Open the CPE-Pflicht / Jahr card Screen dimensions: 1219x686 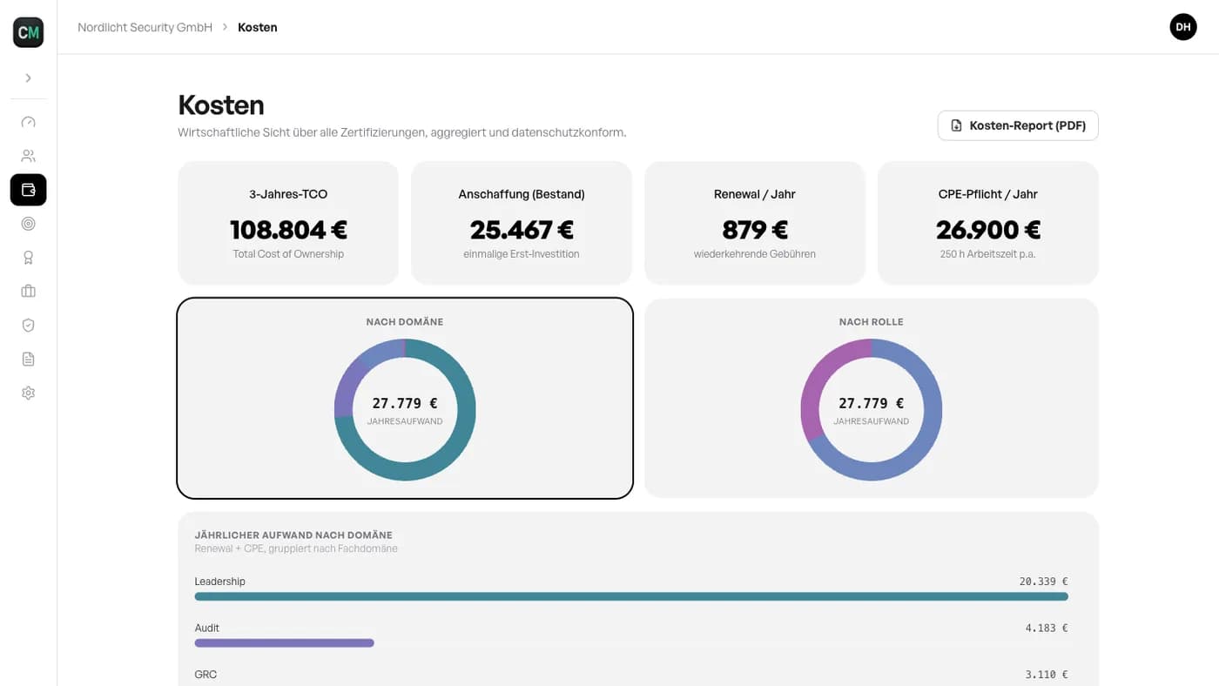988,223
